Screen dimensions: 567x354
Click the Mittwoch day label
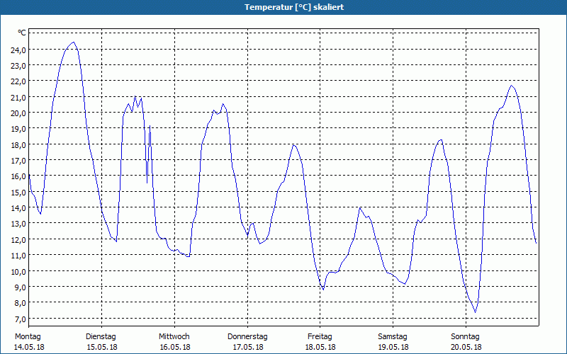(174, 337)
